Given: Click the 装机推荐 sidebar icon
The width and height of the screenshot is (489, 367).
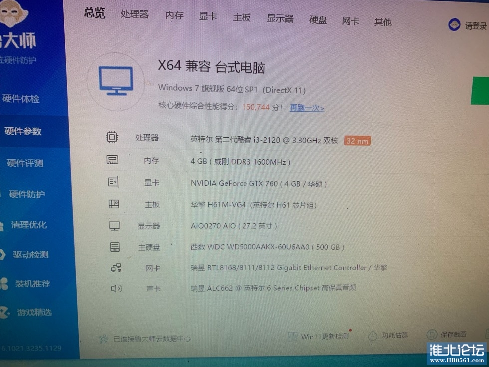Looking at the screenshot, I should coord(4,284).
